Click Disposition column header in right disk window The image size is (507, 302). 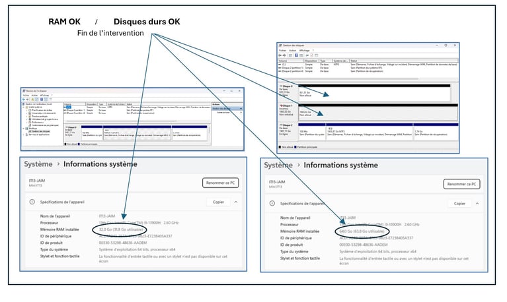pyautogui.click(x=311, y=61)
